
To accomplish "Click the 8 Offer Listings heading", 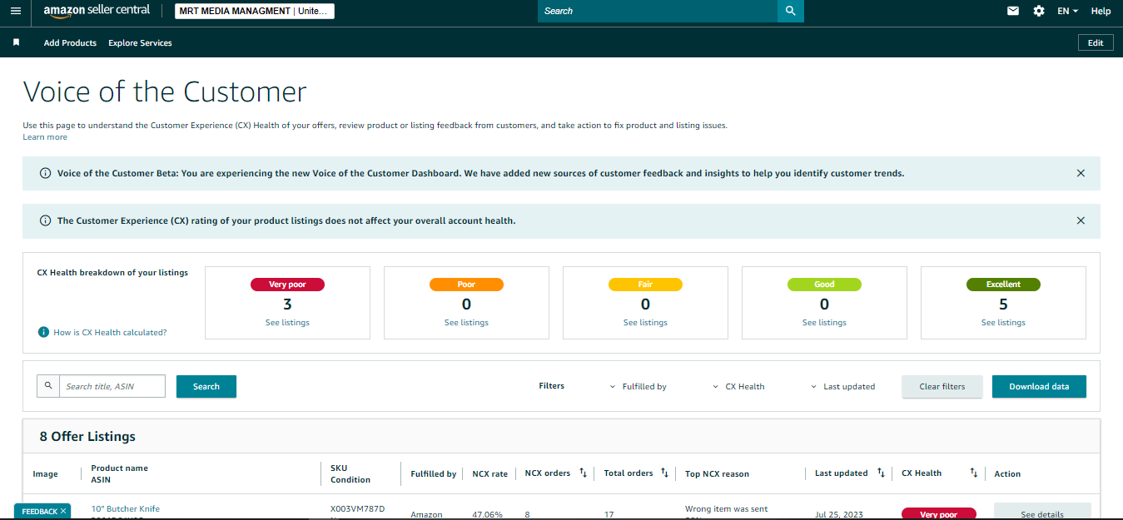I will 87,436.
